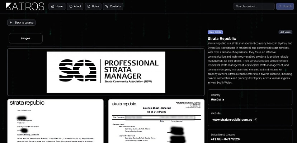This screenshot has height=143, width=297.
Task: Focus the Search services input field
Action: [x=254, y=6]
